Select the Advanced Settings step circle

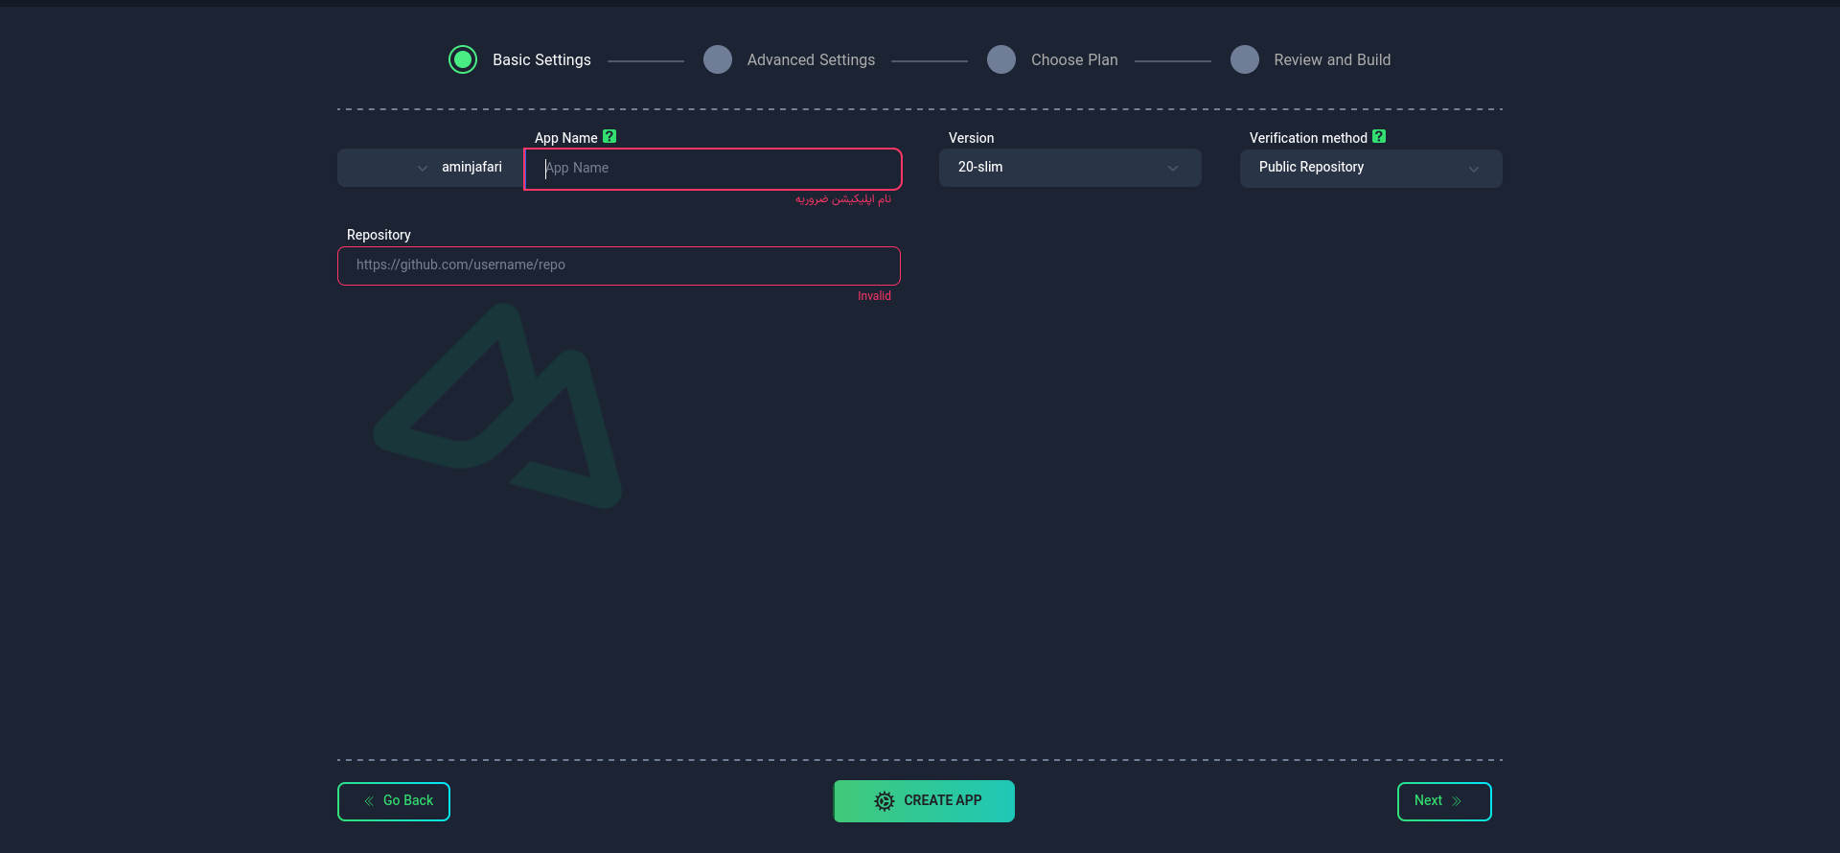pyautogui.click(x=718, y=59)
